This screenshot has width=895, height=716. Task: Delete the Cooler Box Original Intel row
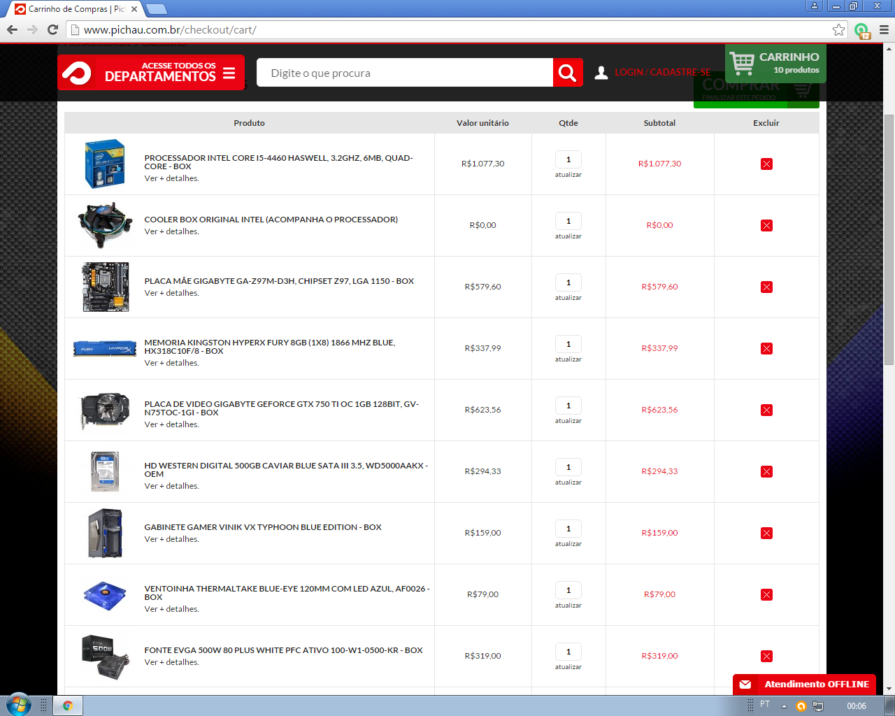click(x=766, y=225)
